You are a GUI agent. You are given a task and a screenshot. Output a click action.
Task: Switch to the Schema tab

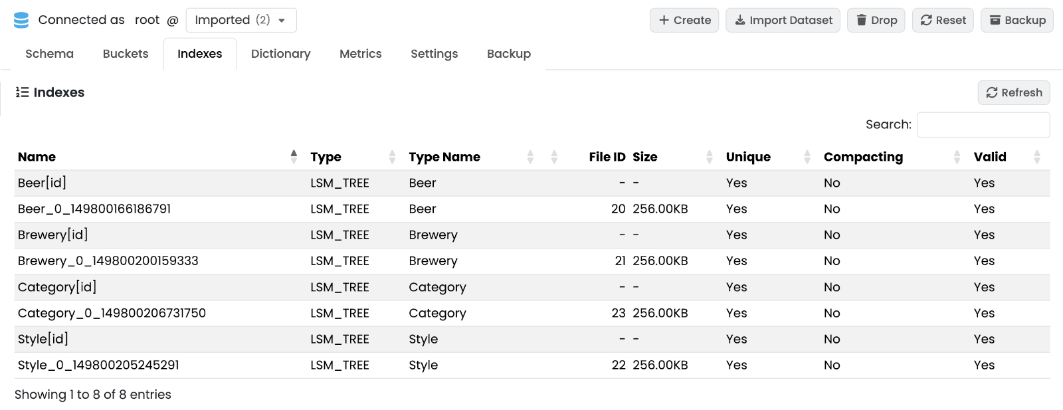(49, 54)
